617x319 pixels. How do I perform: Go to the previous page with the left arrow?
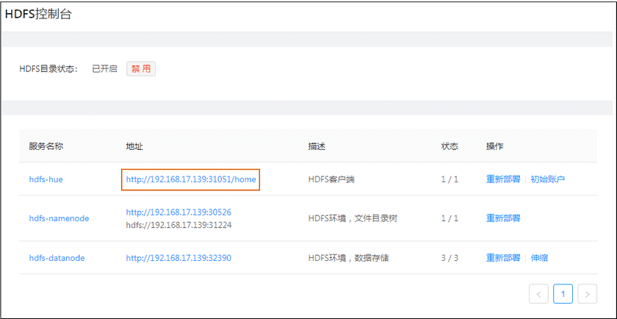point(538,294)
